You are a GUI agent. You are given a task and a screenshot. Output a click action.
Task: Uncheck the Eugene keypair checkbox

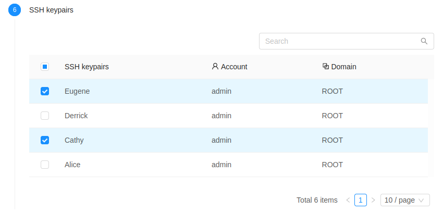(x=45, y=91)
